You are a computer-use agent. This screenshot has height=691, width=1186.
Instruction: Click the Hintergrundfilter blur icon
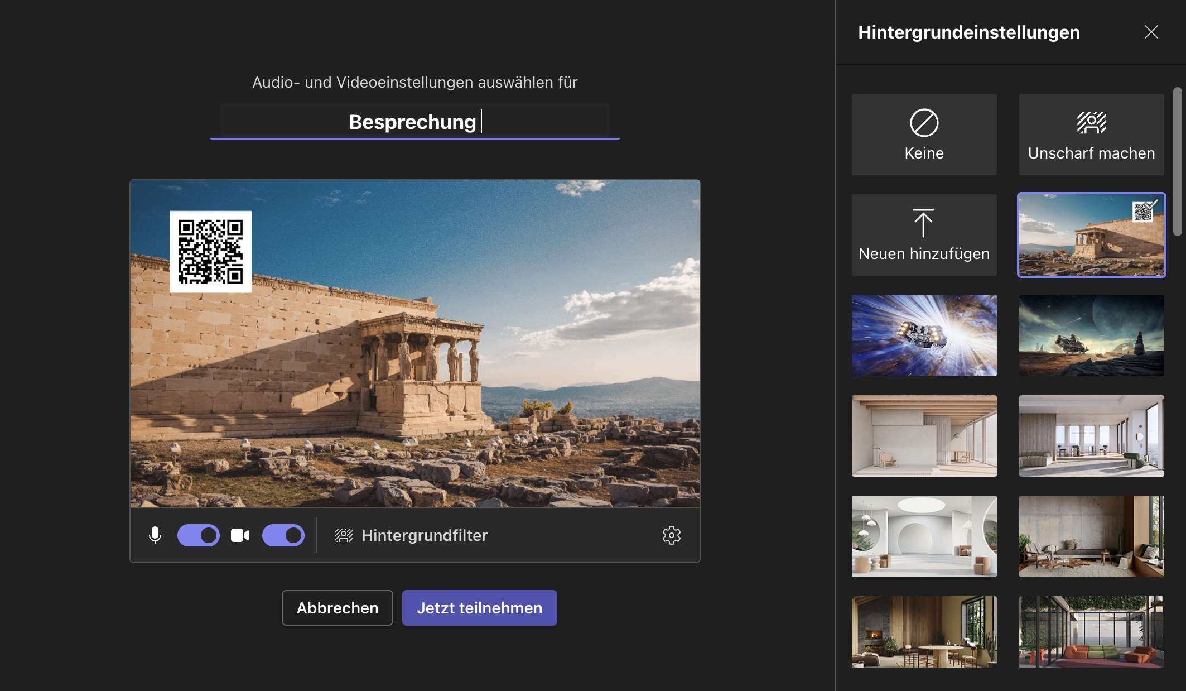tap(344, 535)
